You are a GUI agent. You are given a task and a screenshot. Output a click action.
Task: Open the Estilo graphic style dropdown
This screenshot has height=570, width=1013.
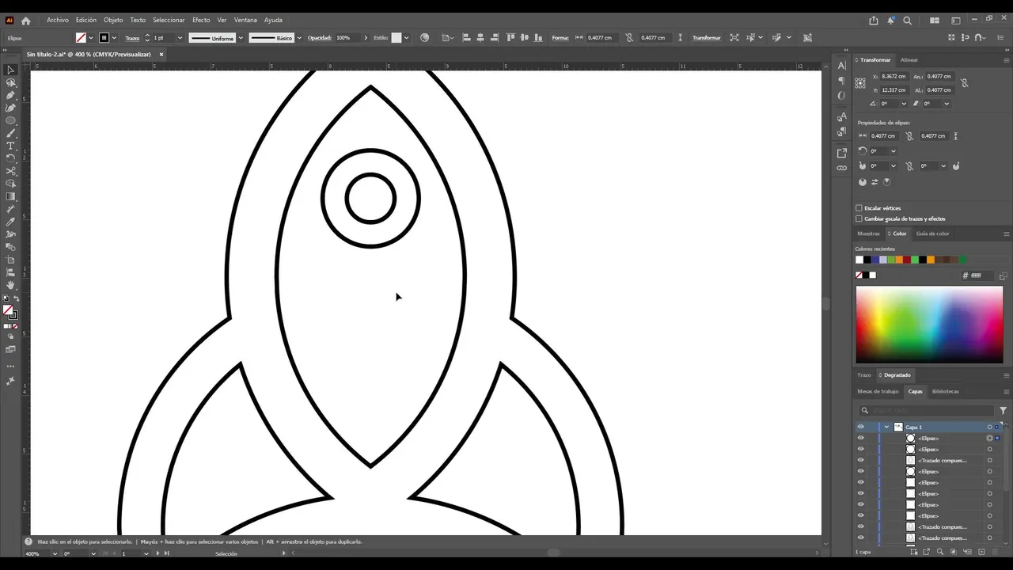click(406, 38)
